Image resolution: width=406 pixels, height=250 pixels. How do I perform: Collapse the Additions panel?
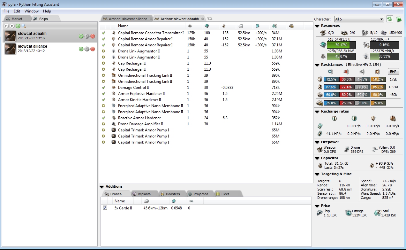(x=101, y=187)
